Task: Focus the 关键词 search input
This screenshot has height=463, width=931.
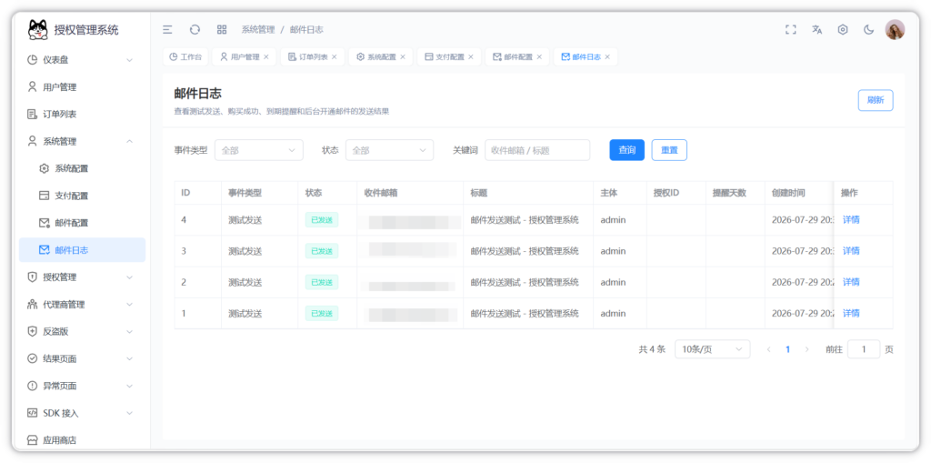Action: 537,150
